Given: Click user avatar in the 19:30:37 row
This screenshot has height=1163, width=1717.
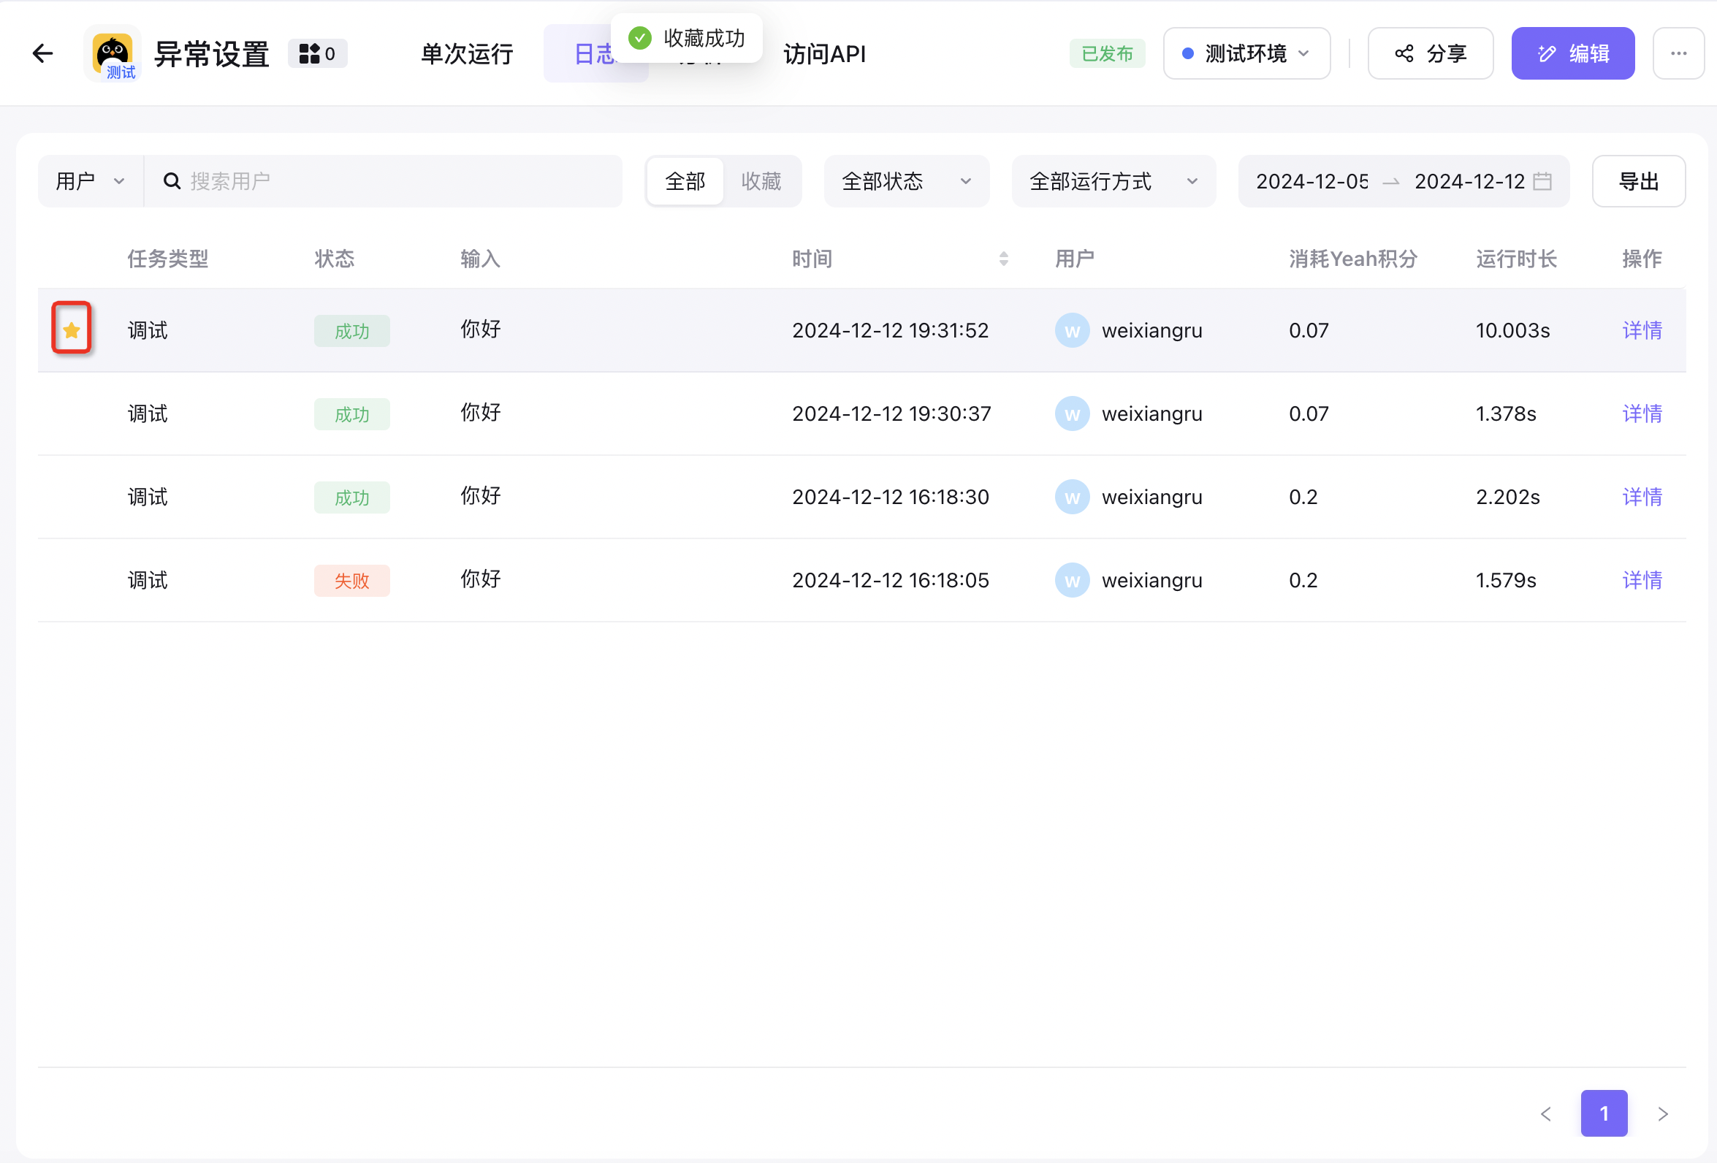Looking at the screenshot, I should [1072, 413].
